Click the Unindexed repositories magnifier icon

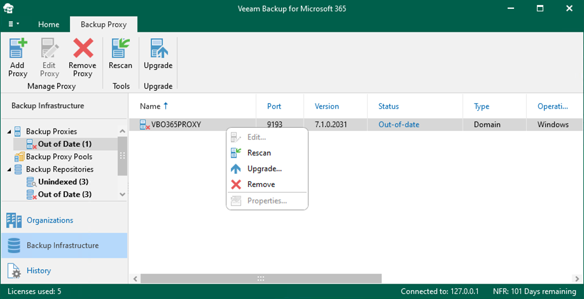(32, 182)
